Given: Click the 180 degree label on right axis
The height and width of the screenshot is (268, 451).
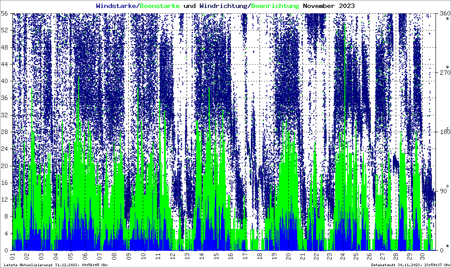Looking at the screenshot, I should pos(443,132).
